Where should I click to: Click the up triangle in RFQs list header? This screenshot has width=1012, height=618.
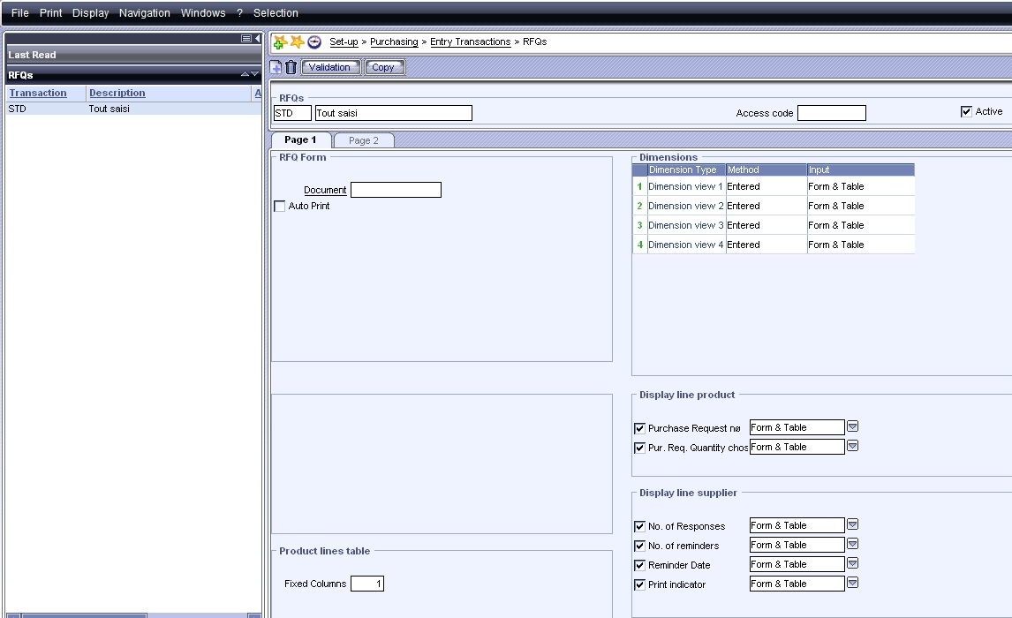[x=245, y=75]
